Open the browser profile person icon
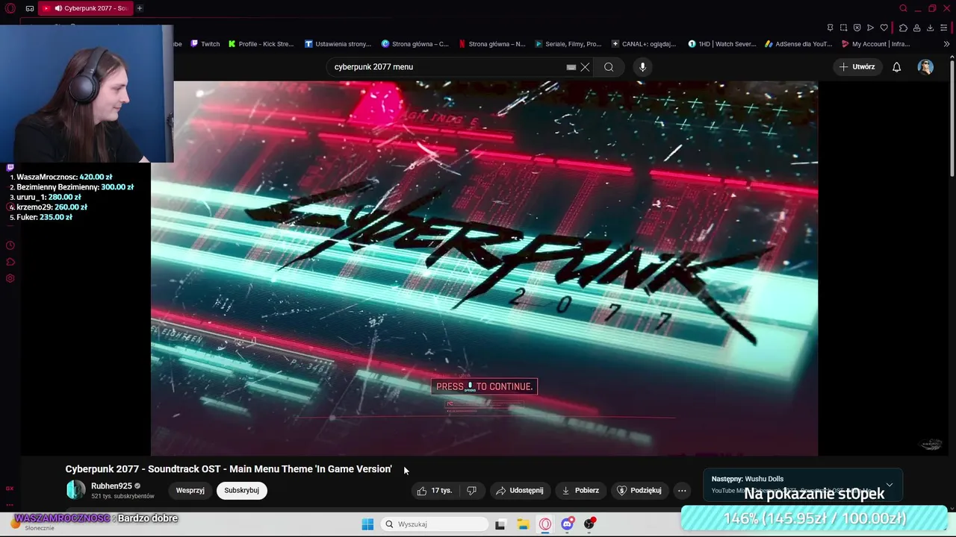The image size is (956, 537). (916, 28)
